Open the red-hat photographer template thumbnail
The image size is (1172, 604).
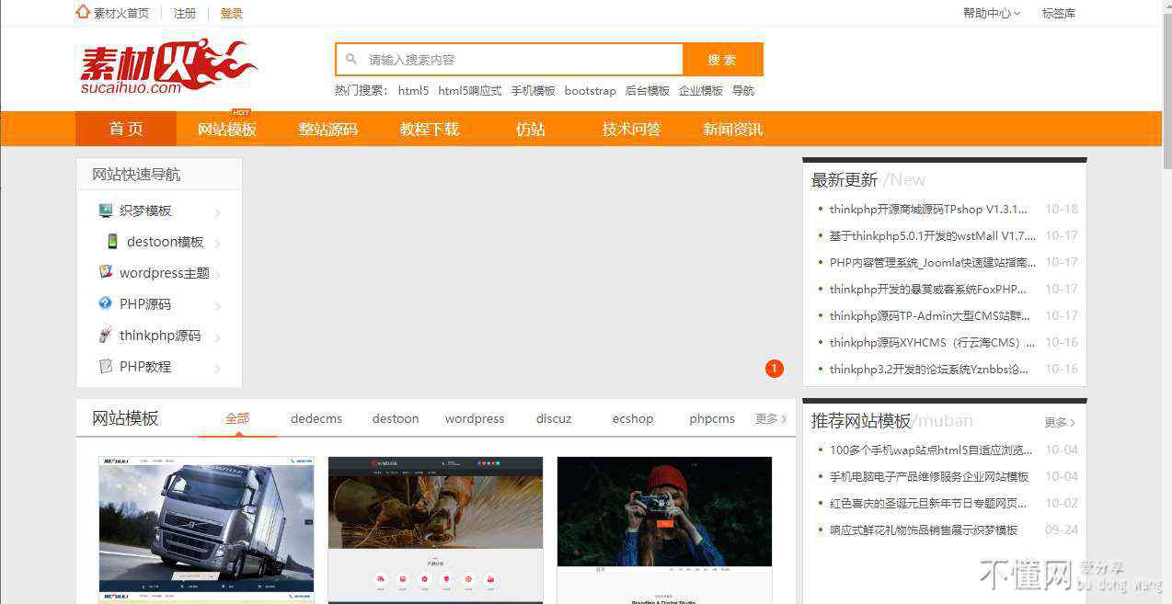pyautogui.click(x=664, y=530)
